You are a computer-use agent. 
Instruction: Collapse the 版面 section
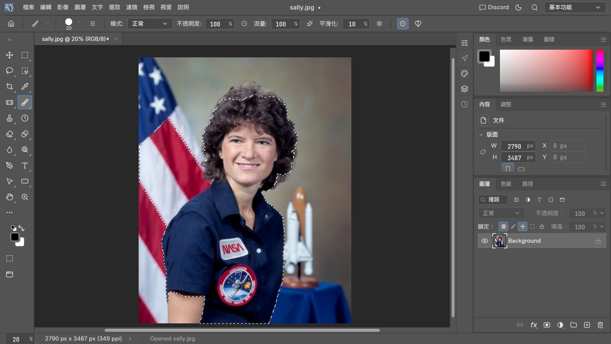point(481,135)
